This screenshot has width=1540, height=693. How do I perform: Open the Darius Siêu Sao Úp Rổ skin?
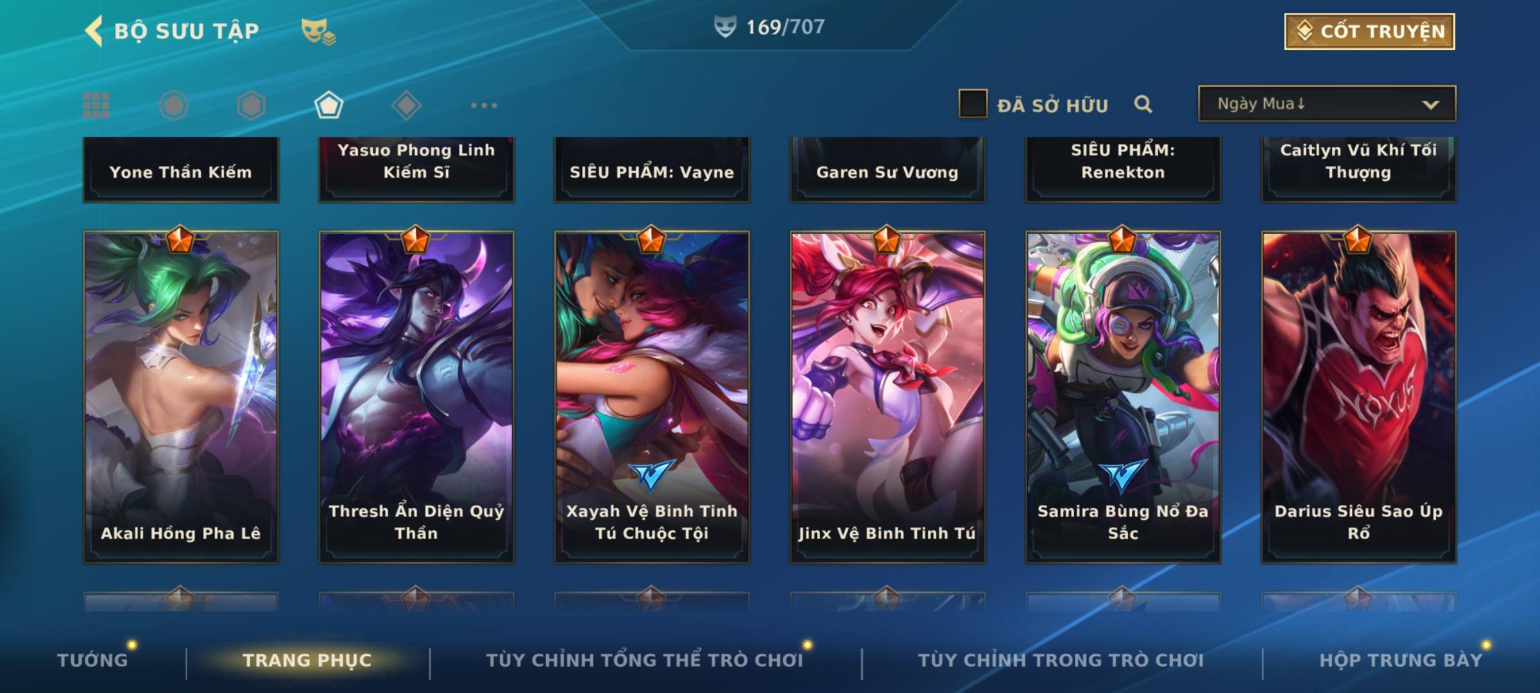coord(1358,397)
